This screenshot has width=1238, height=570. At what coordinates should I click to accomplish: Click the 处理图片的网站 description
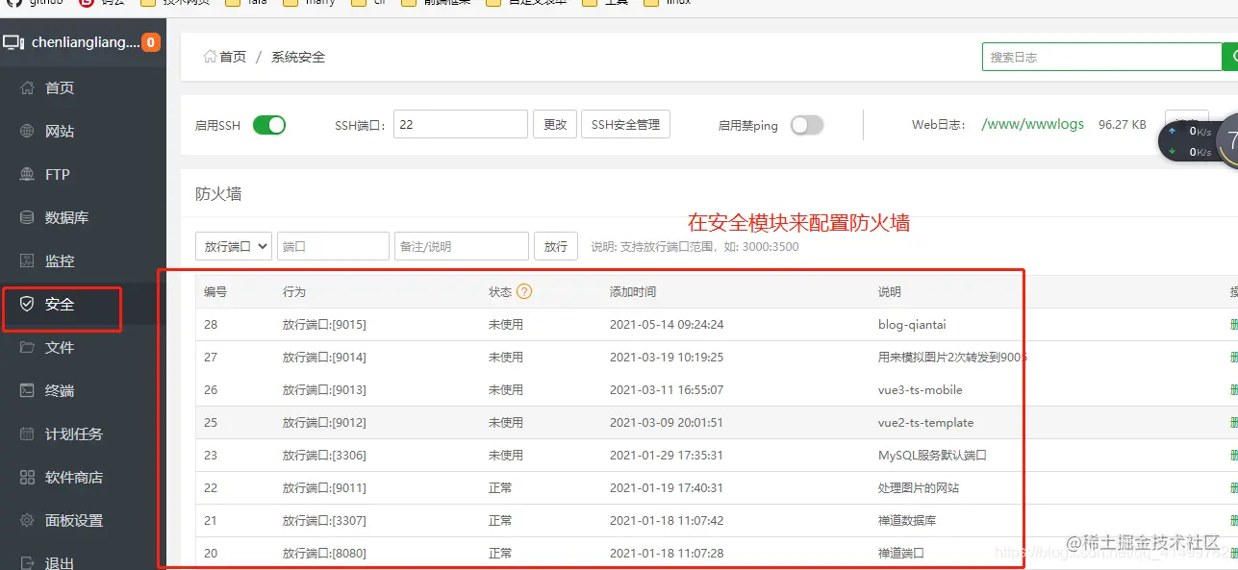(919, 487)
